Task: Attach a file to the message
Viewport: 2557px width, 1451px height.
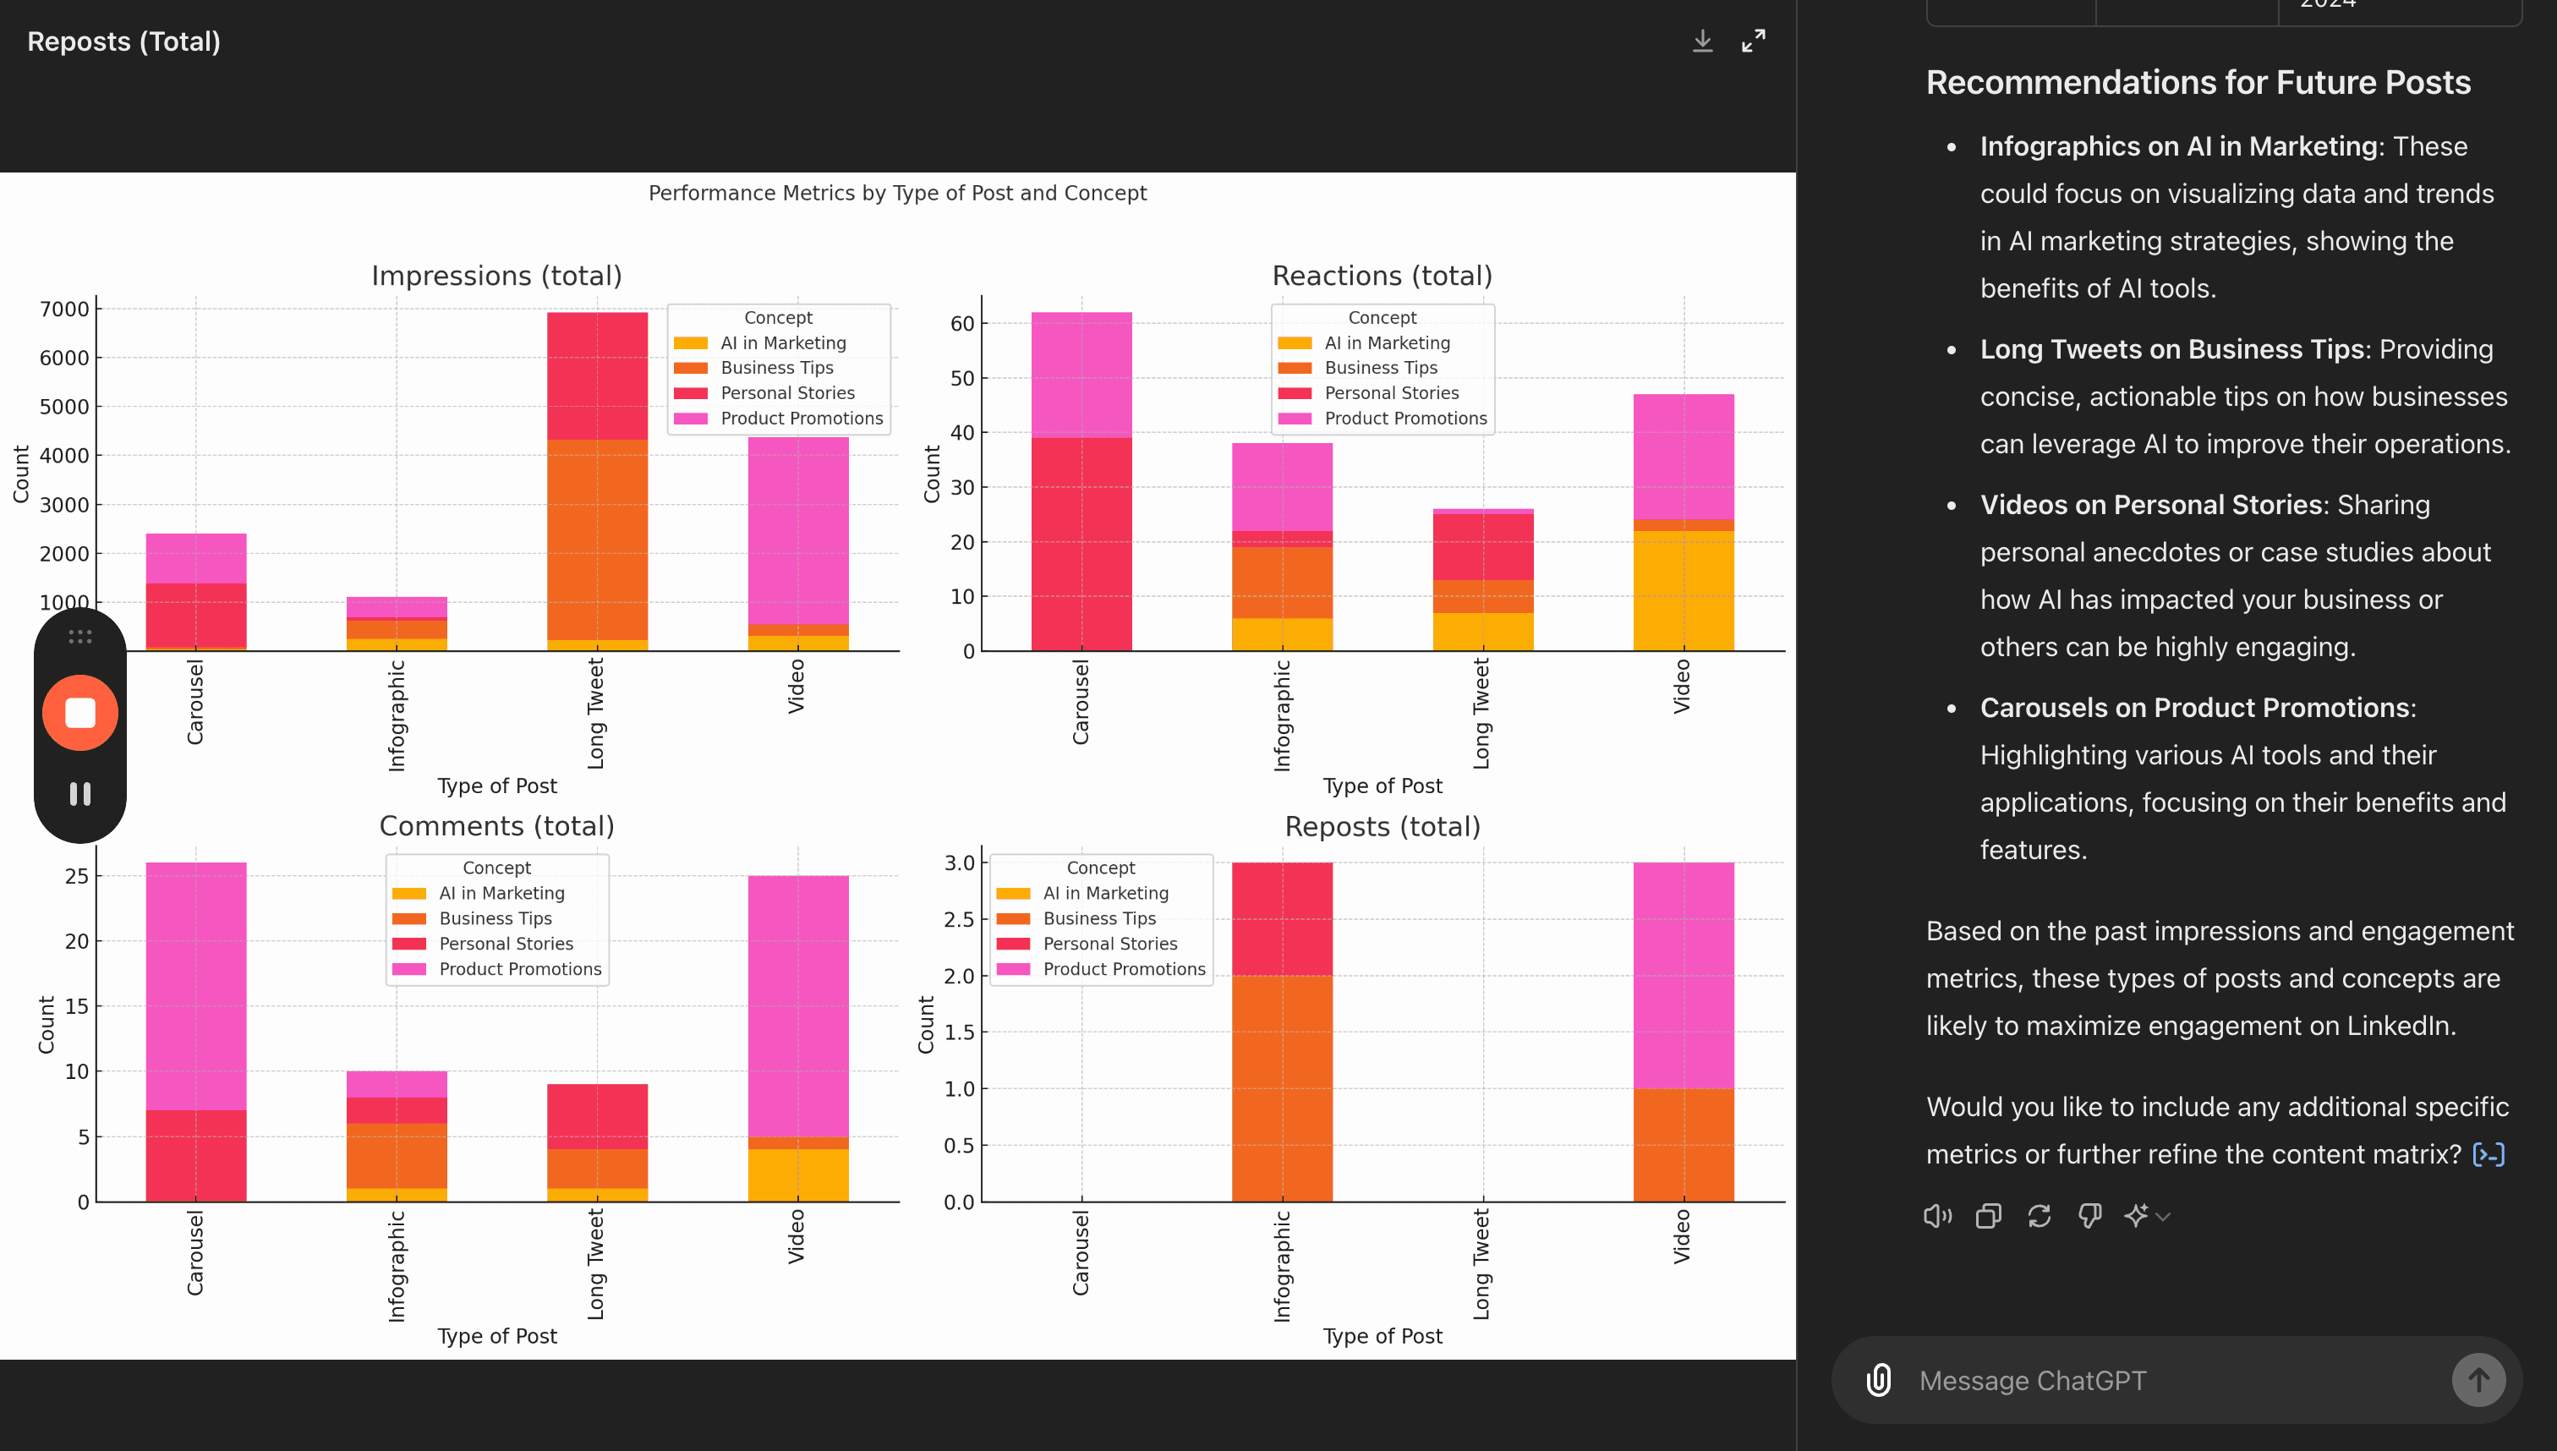Action: pos(1878,1380)
